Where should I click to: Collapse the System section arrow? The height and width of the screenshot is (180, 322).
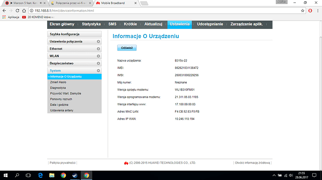(x=98, y=71)
